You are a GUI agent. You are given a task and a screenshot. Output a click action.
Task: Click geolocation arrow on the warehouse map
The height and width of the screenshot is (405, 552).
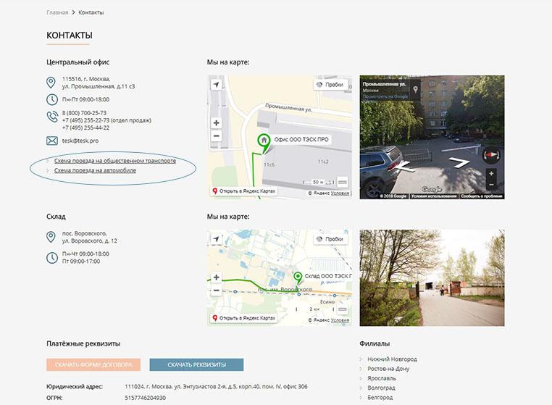pyautogui.click(x=216, y=239)
